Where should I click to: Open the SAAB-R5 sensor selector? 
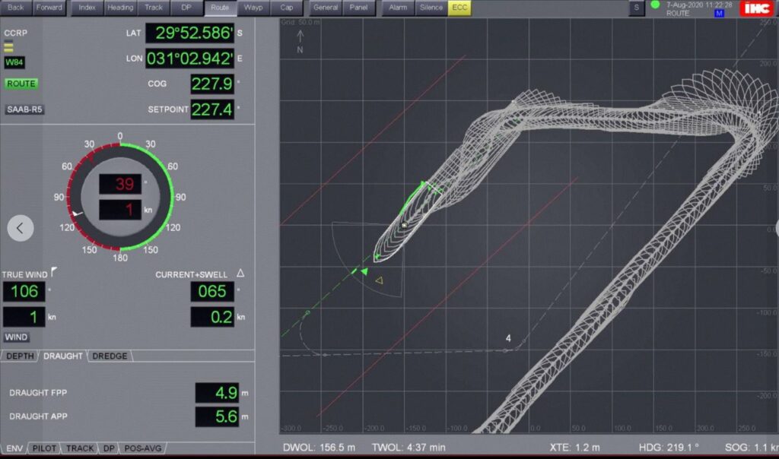pyautogui.click(x=25, y=109)
